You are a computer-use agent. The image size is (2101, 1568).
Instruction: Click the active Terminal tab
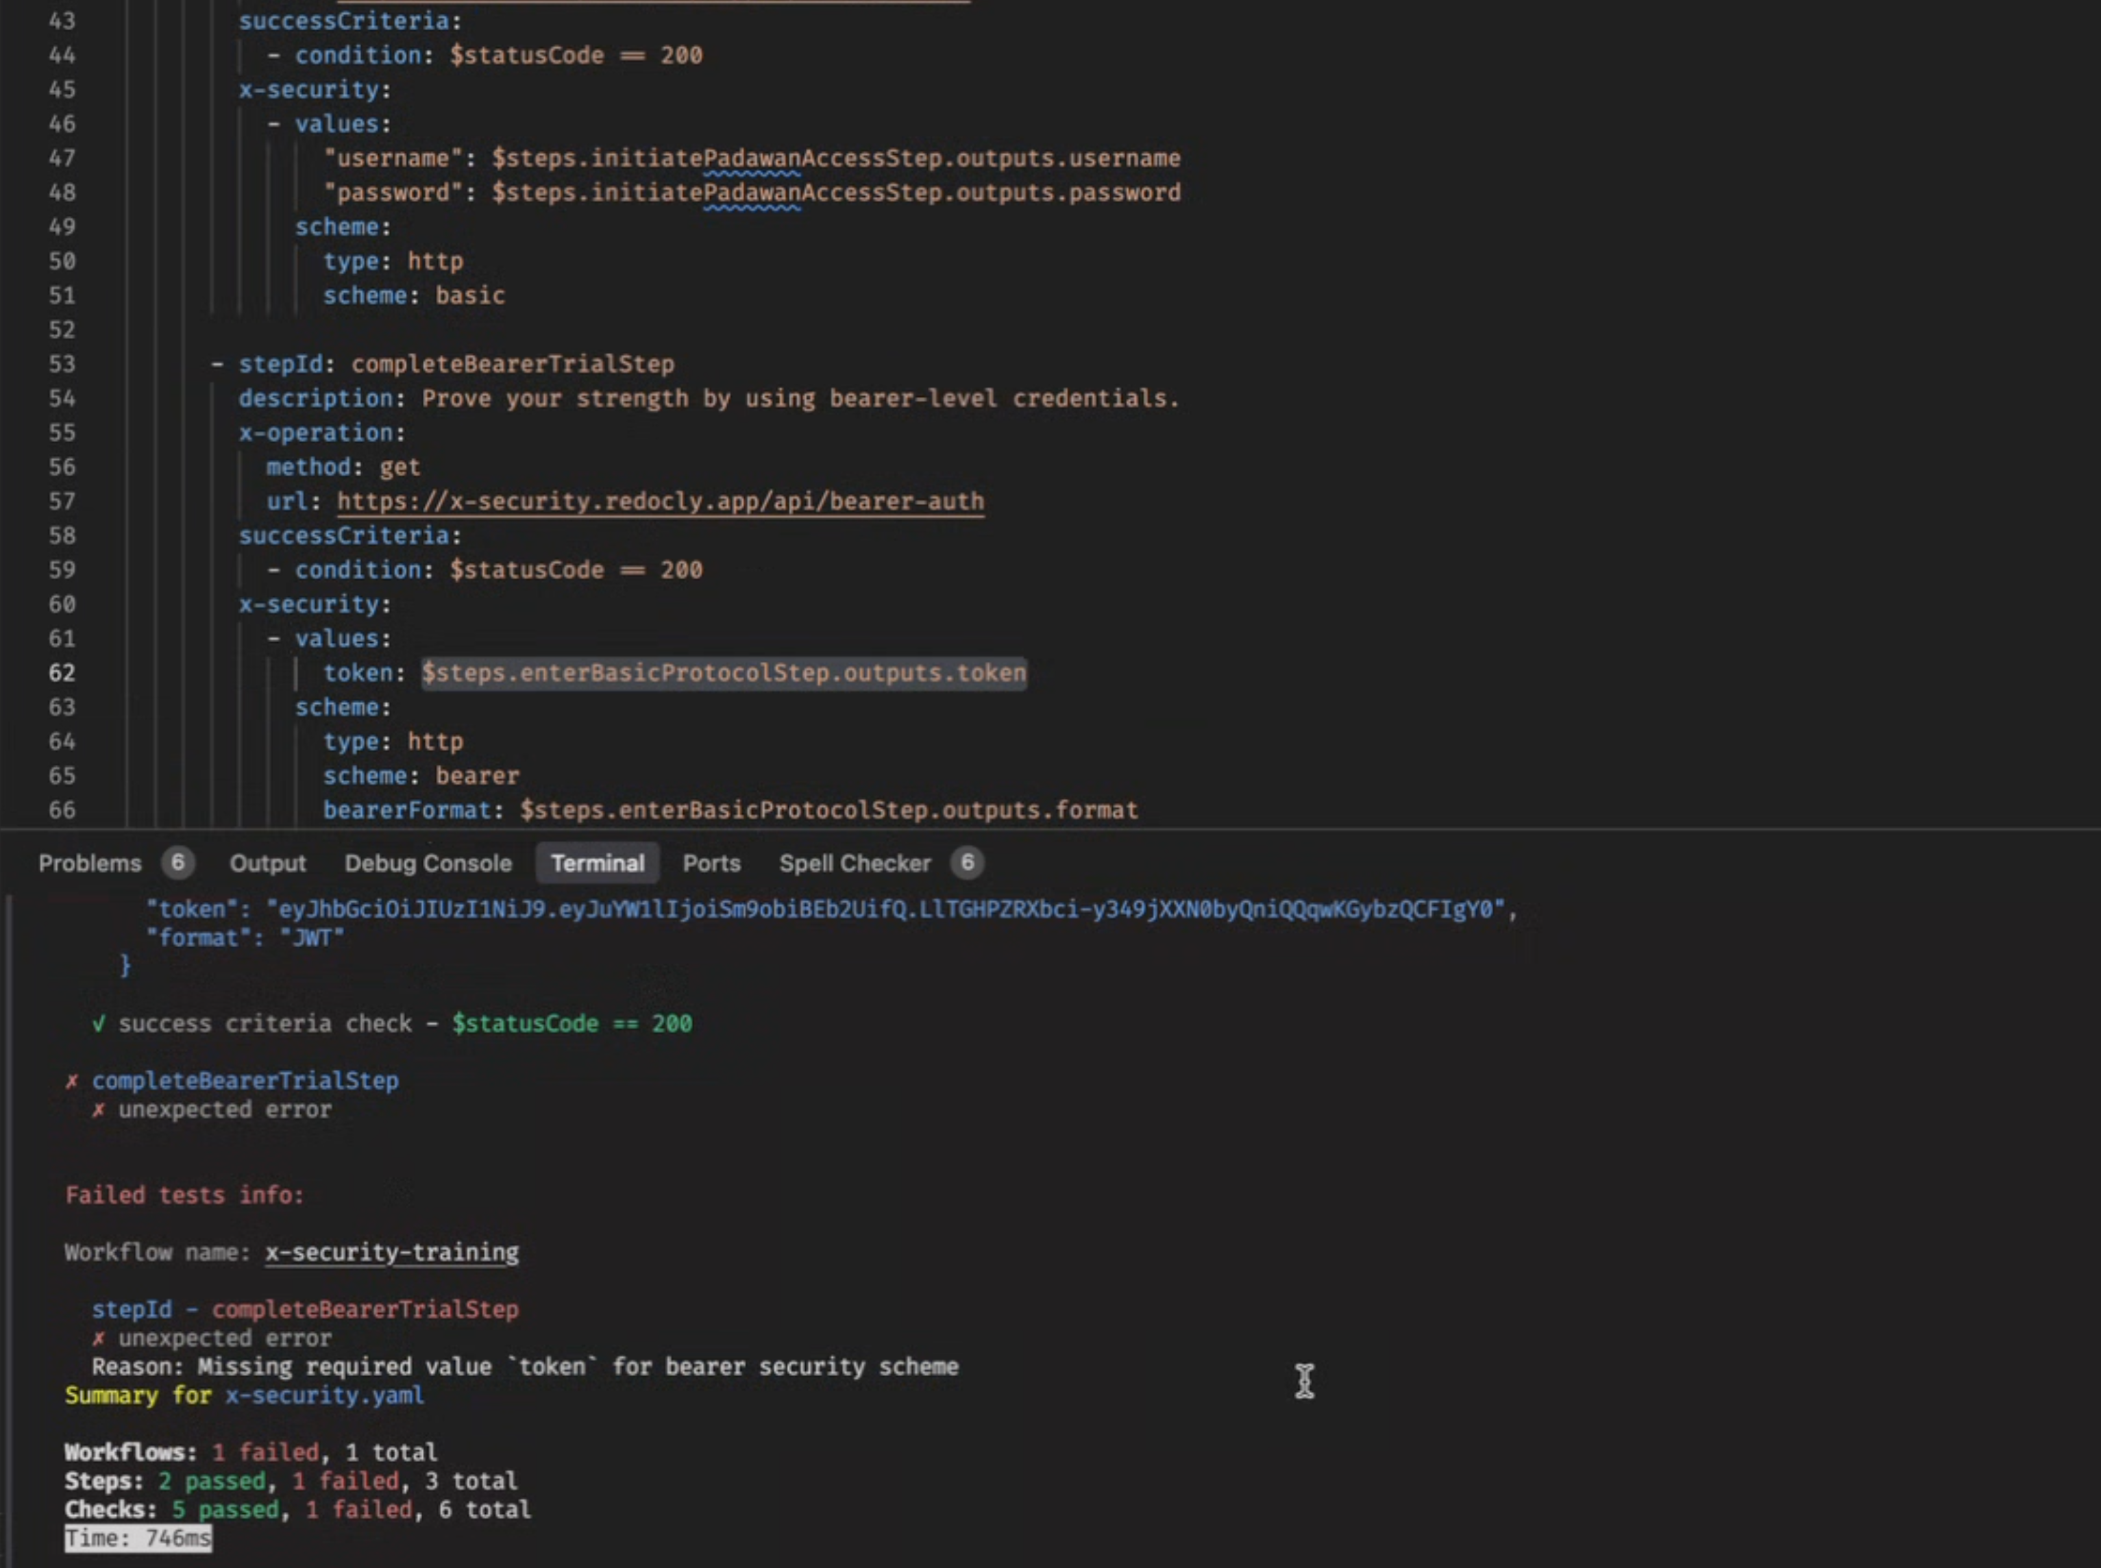pos(597,863)
